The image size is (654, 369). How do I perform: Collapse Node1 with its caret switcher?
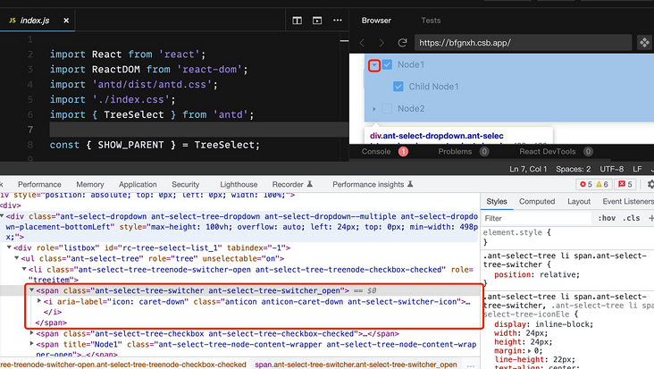point(374,65)
